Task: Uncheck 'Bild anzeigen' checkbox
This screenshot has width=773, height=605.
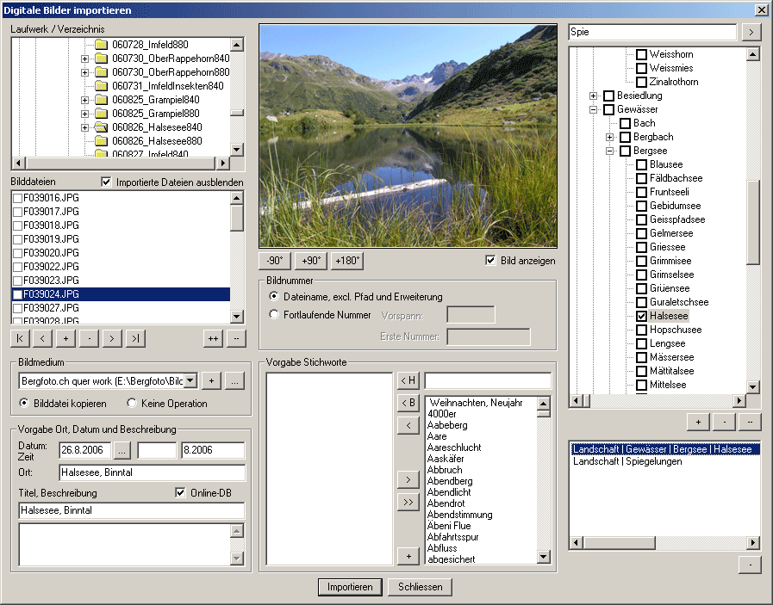Action: coord(491,261)
